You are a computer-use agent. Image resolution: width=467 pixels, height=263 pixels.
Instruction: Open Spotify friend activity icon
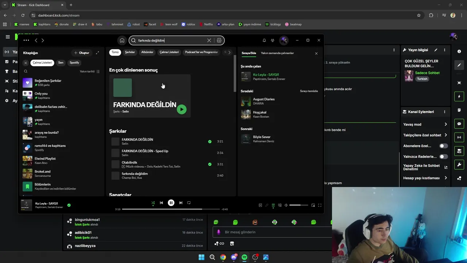point(273,41)
